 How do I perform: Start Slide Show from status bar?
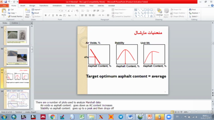181,112
